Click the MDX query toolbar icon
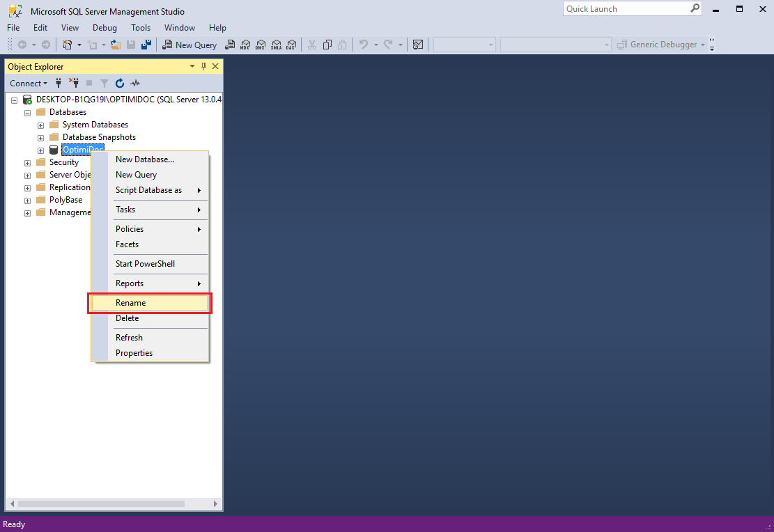The height and width of the screenshot is (532, 774). (x=245, y=45)
